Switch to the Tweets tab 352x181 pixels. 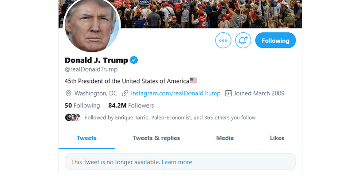tap(86, 138)
